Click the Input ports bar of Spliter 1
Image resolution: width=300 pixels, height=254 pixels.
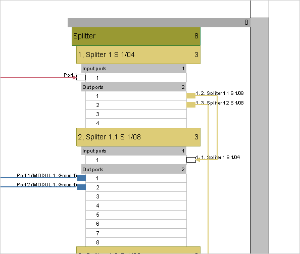coord(134,69)
